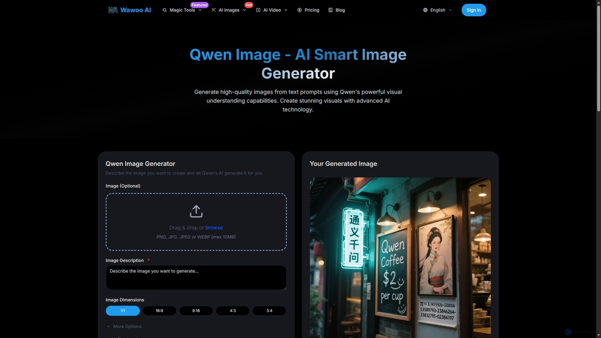Select the 4:3 image dimension
This screenshot has width=601, height=338.
[232, 311]
